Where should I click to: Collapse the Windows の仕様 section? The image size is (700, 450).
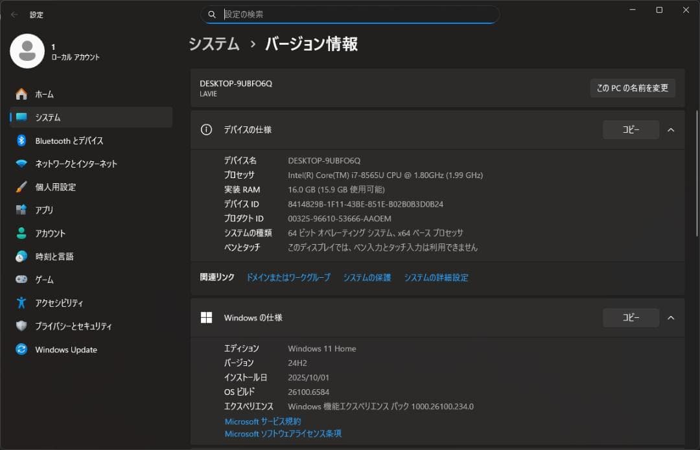[x=671, y=317]
